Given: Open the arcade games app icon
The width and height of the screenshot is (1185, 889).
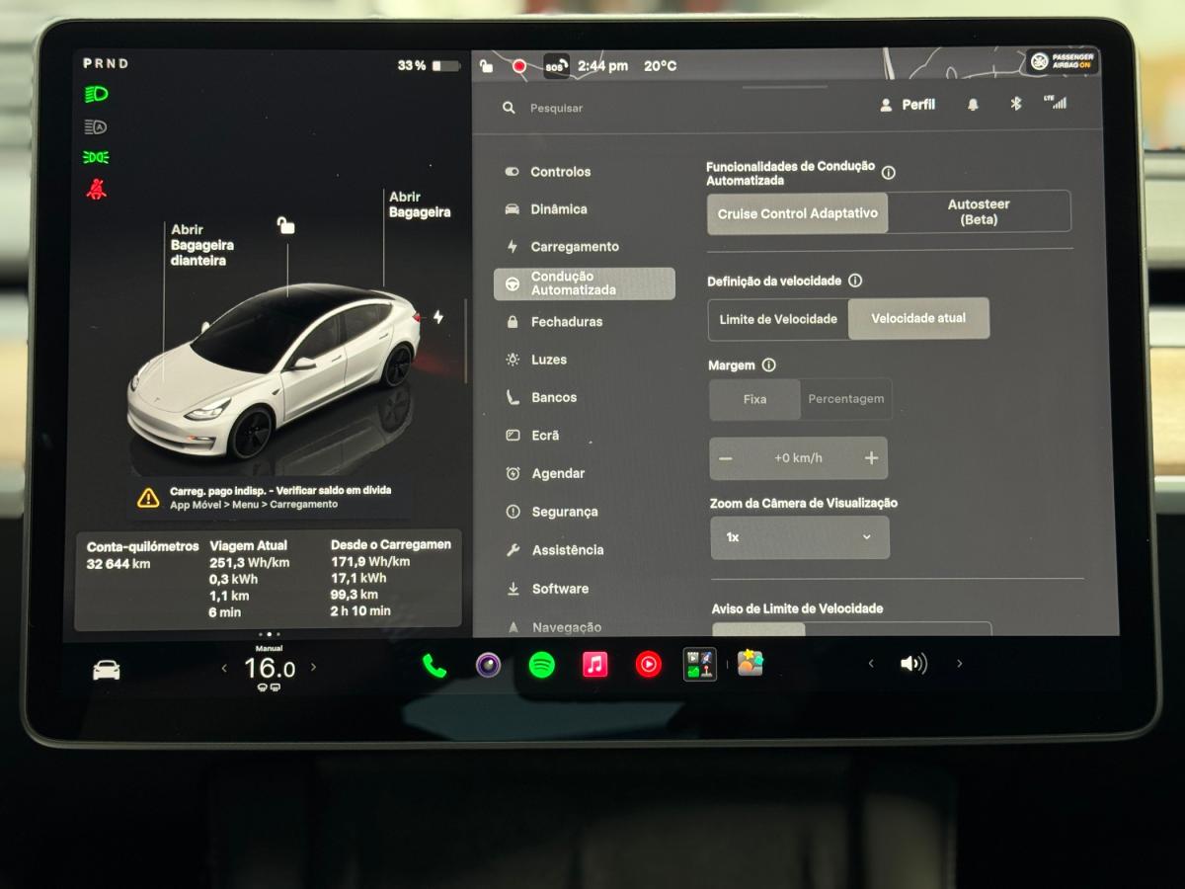Looking at the screenshot, I should pos(700,665).
